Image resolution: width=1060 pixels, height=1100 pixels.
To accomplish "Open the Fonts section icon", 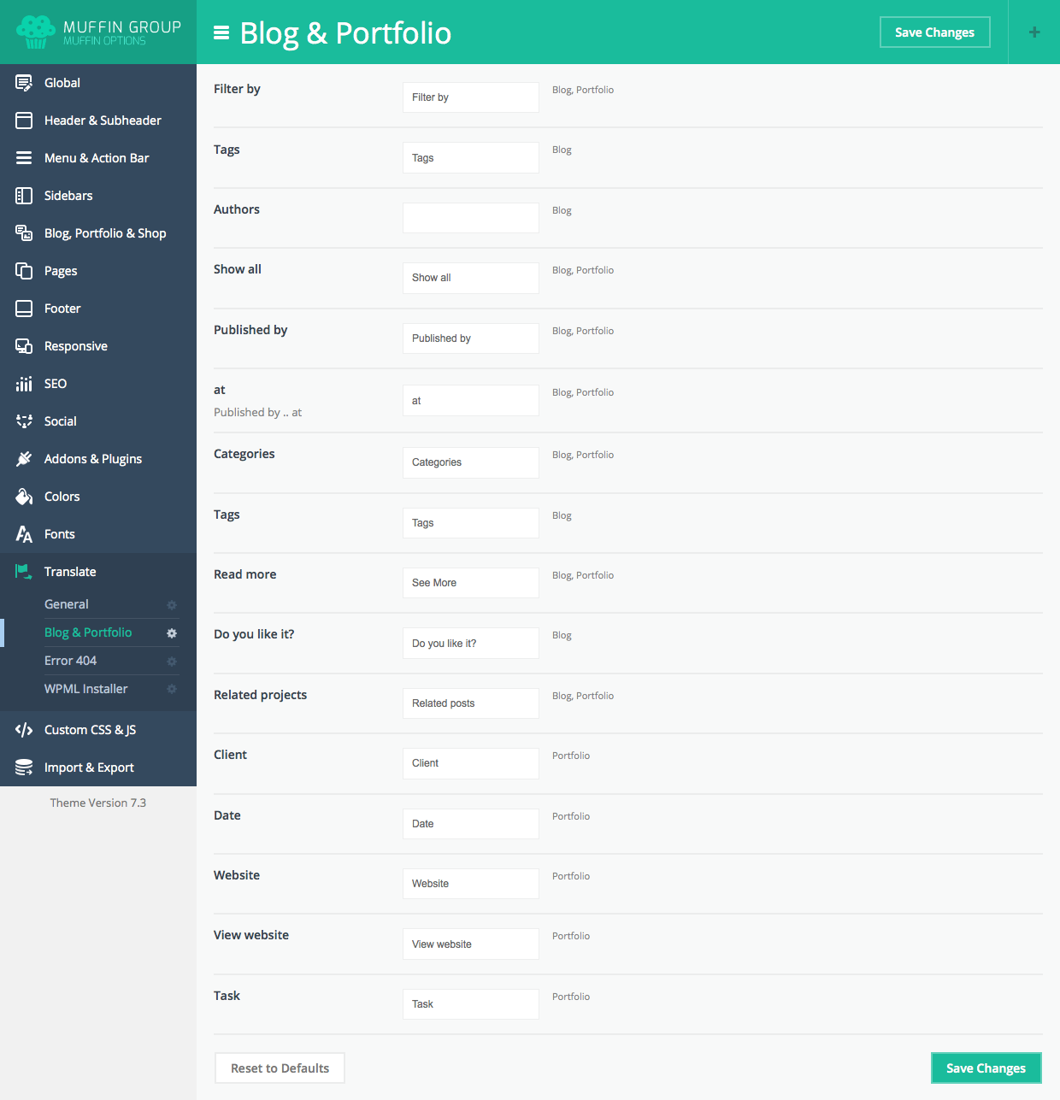I will coord(24,534).
